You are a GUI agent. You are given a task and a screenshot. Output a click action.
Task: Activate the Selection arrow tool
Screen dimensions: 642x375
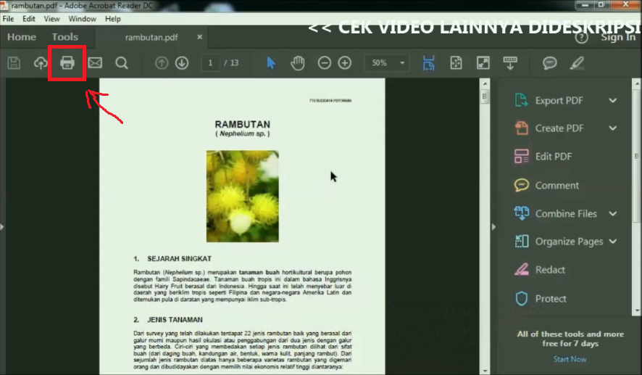pyautogui.click(x=270, y=62)
